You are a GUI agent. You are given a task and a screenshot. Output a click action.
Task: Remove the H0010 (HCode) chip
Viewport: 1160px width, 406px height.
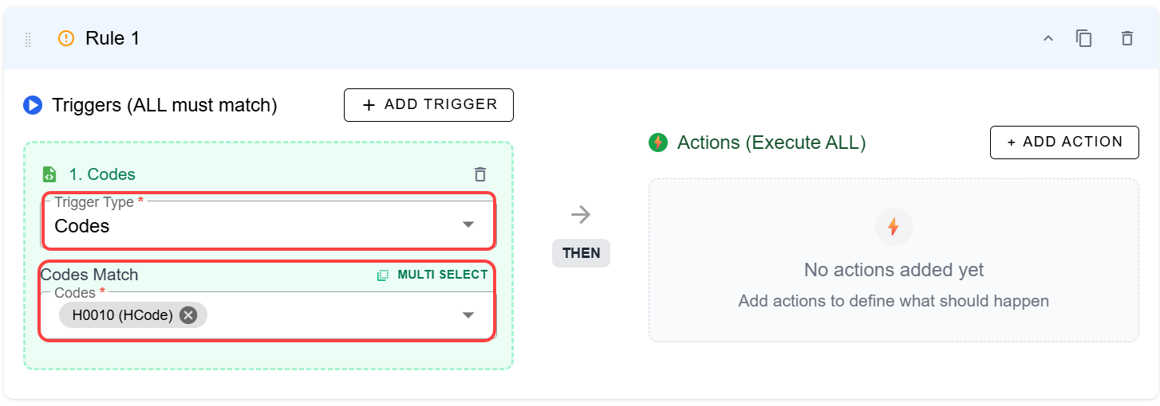(188, 315)
